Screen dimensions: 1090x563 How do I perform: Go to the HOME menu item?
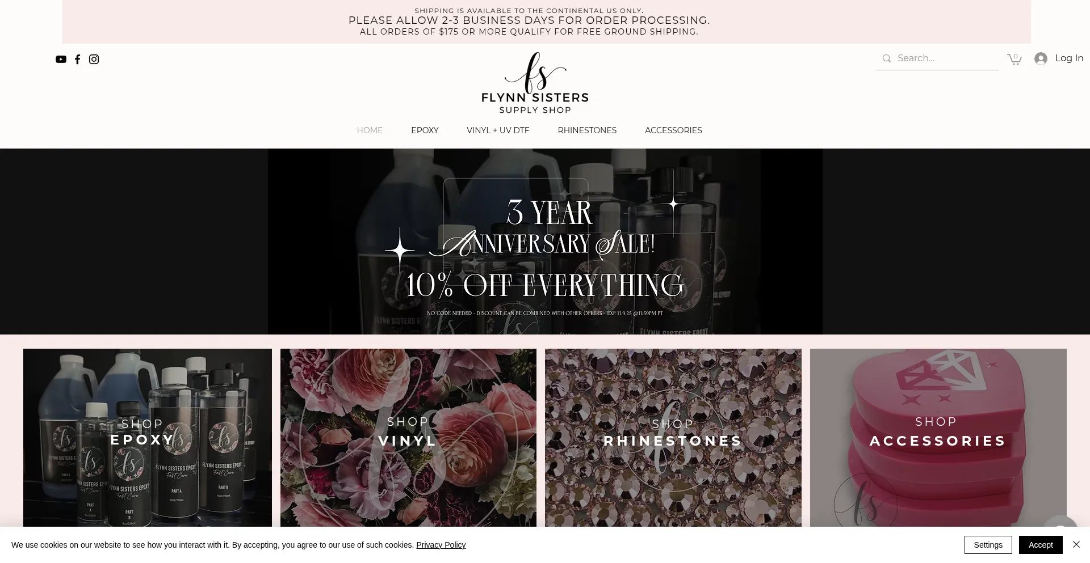pos(370,130)
